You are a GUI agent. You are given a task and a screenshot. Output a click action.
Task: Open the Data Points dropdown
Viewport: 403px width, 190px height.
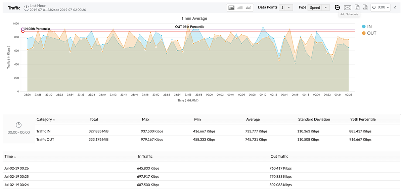286,7
